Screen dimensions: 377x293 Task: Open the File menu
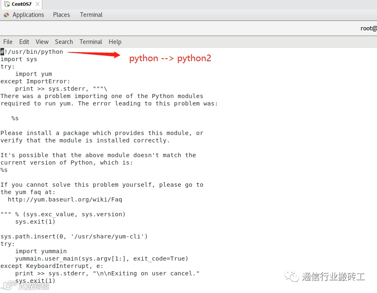tap(8, 42)
